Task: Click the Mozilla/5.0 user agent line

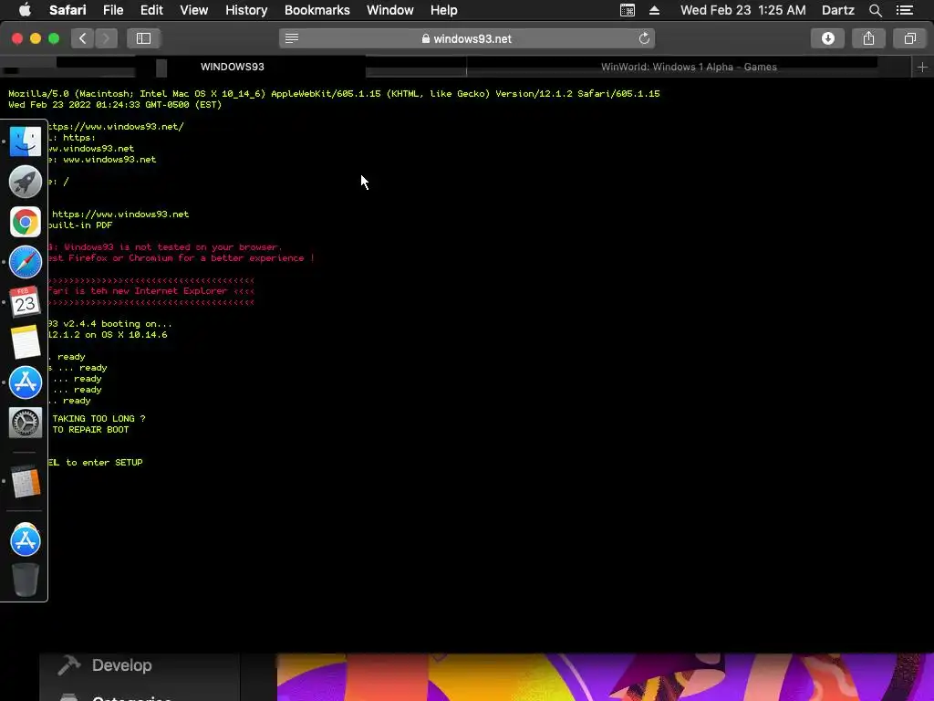Action: click(334, 94)
